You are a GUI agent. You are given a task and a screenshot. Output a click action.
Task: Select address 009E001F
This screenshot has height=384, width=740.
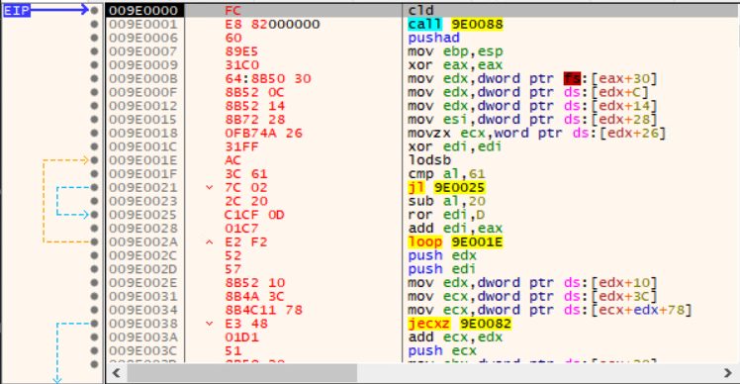(x=143, y=174)
